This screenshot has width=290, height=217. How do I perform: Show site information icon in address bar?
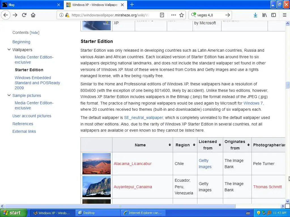pos(61,15)
